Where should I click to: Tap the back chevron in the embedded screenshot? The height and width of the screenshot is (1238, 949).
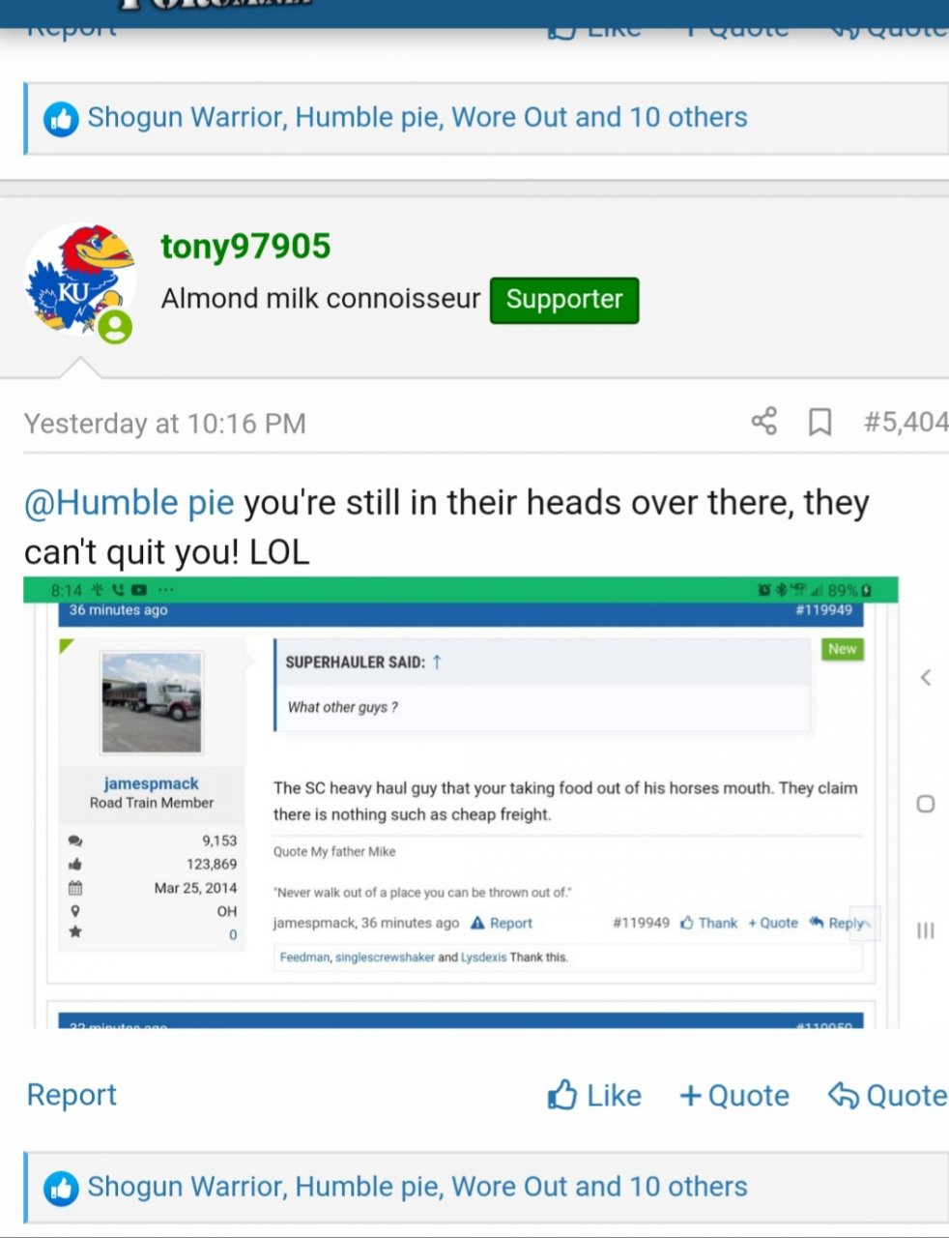[926, 677]
